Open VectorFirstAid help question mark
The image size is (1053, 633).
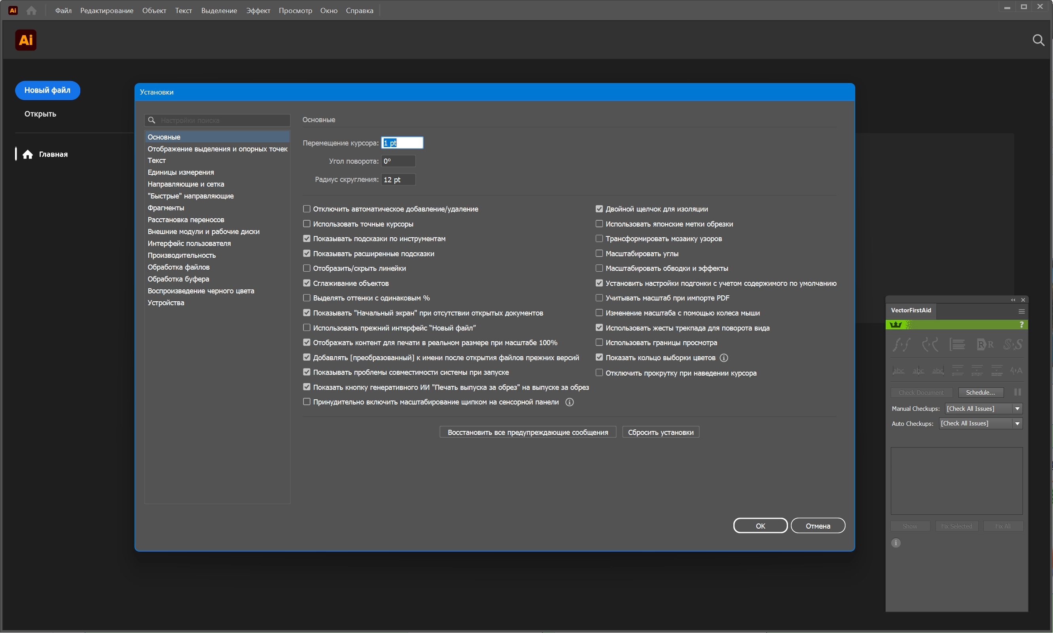(x=1021, y=325)
